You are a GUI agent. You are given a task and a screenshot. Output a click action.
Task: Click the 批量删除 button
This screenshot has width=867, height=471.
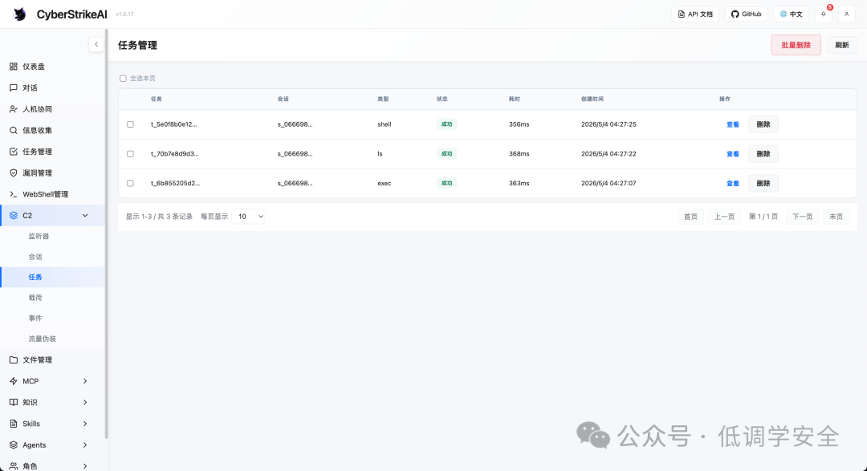[796, 45]
